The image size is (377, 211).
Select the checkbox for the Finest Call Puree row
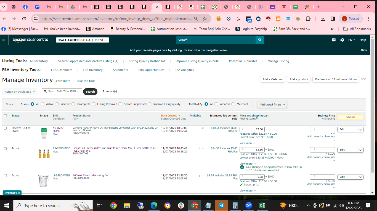(x=5, y=148)
